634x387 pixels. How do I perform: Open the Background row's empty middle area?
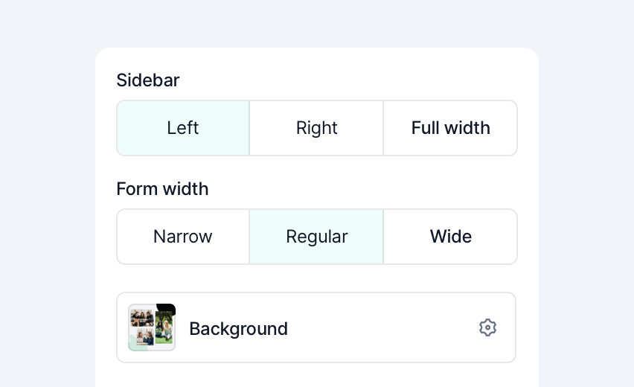tap(382, 327)
